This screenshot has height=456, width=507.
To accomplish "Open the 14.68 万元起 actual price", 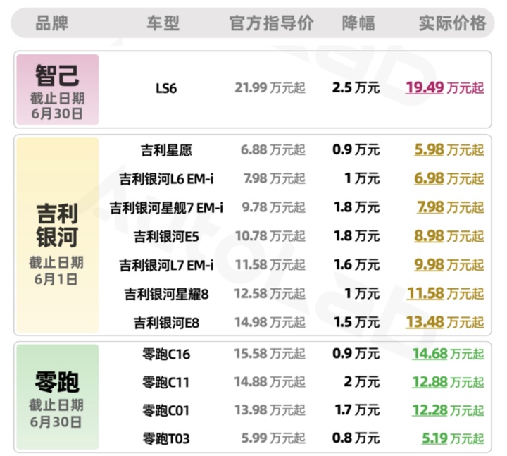I will [x=448, y=353].
